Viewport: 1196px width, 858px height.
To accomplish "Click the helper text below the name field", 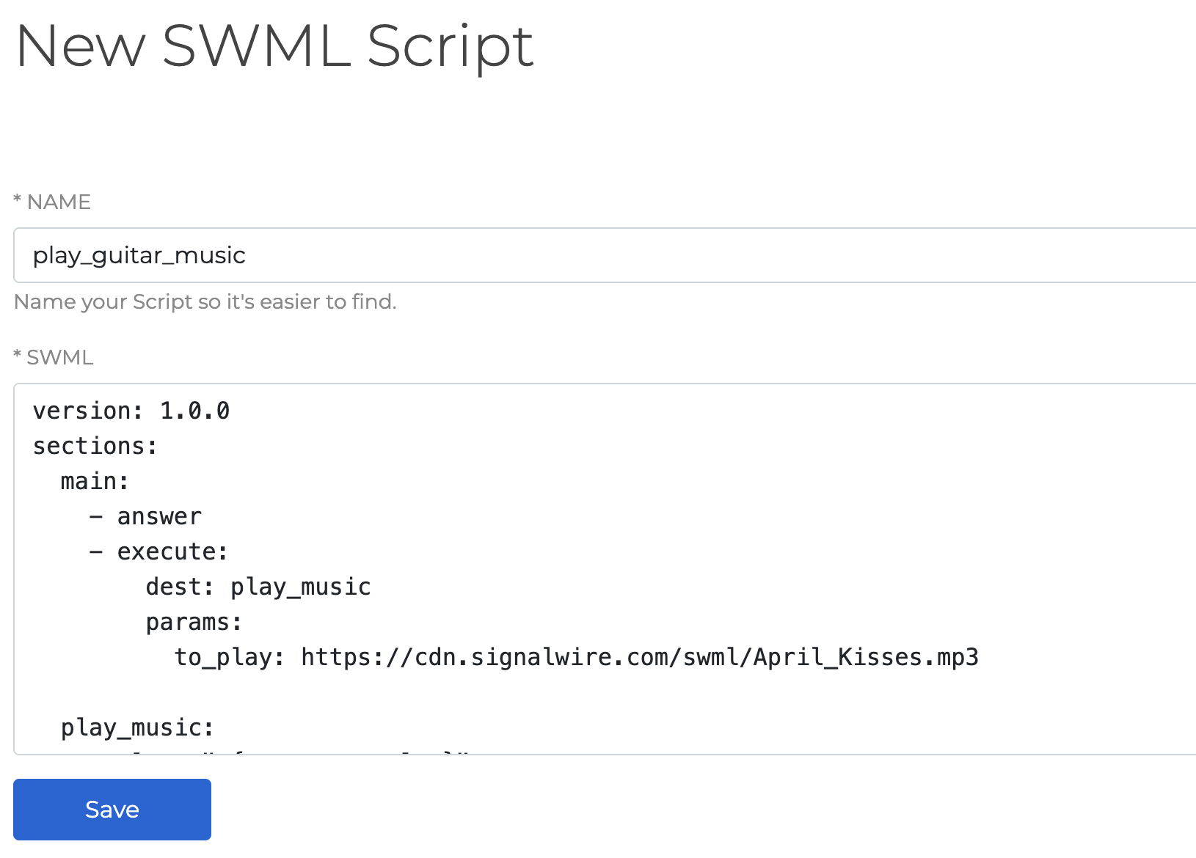I will coord(206,301).
